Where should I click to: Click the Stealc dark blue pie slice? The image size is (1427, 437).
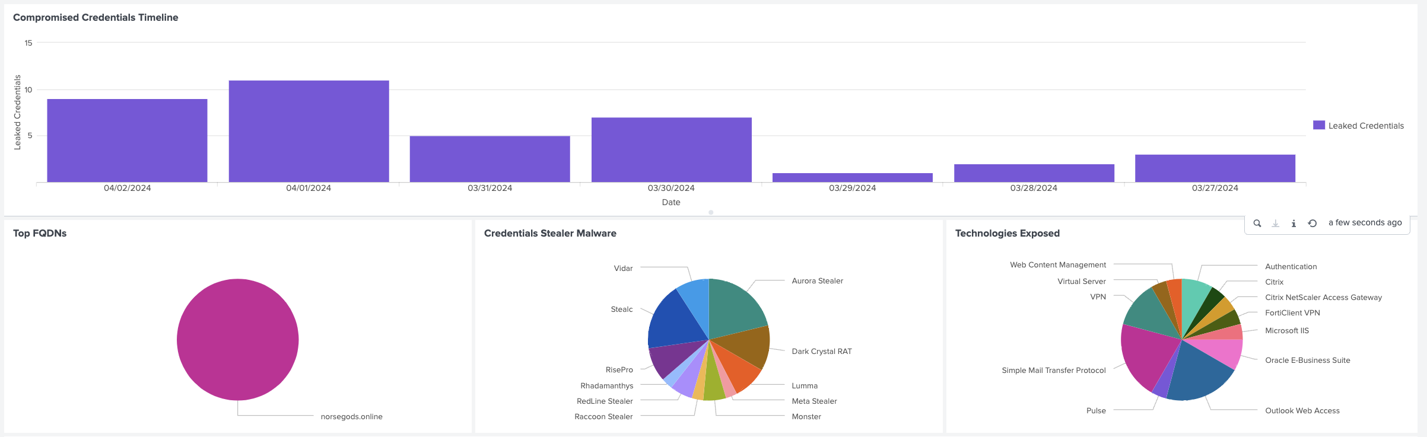click(x=676, y=320)
